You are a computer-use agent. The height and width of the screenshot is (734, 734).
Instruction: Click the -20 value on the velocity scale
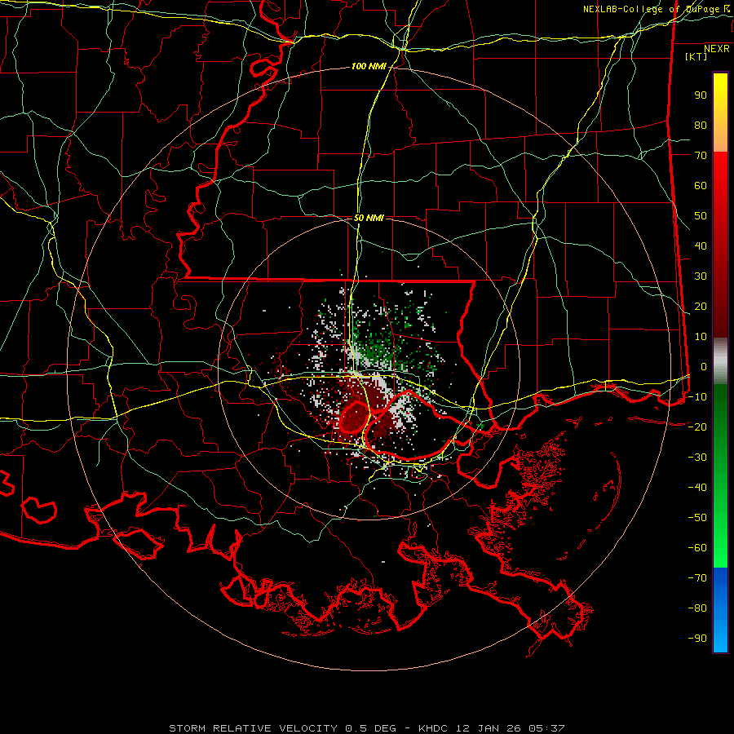coord(697,427)
